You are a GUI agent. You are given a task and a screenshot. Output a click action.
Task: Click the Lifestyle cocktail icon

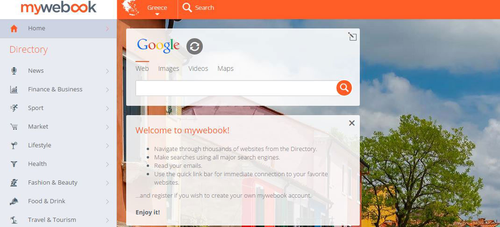tap(14, 145)
